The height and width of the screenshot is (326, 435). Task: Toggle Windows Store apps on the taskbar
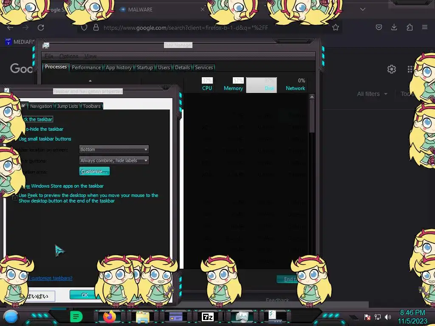pos(64,186)
